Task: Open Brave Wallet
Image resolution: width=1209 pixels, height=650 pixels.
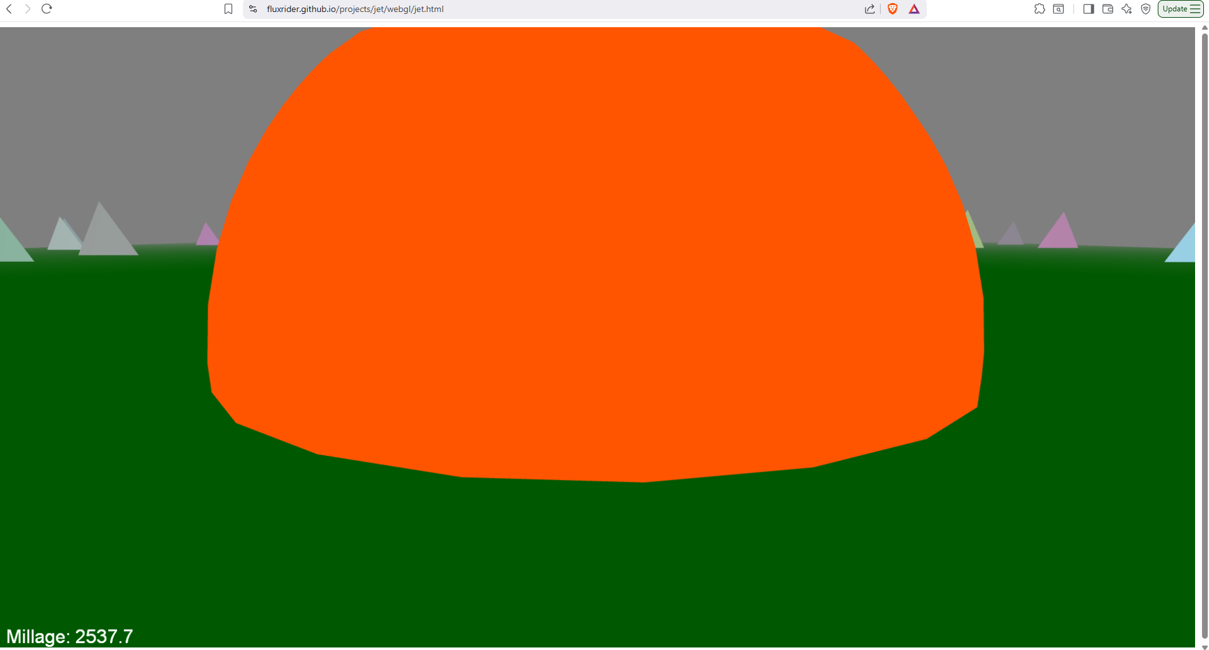Action: 1108,9
